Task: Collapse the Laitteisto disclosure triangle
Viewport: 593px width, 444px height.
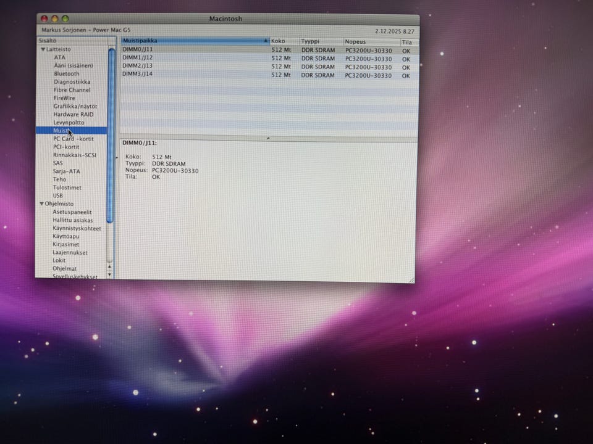Action: click(x=43, y=49)
